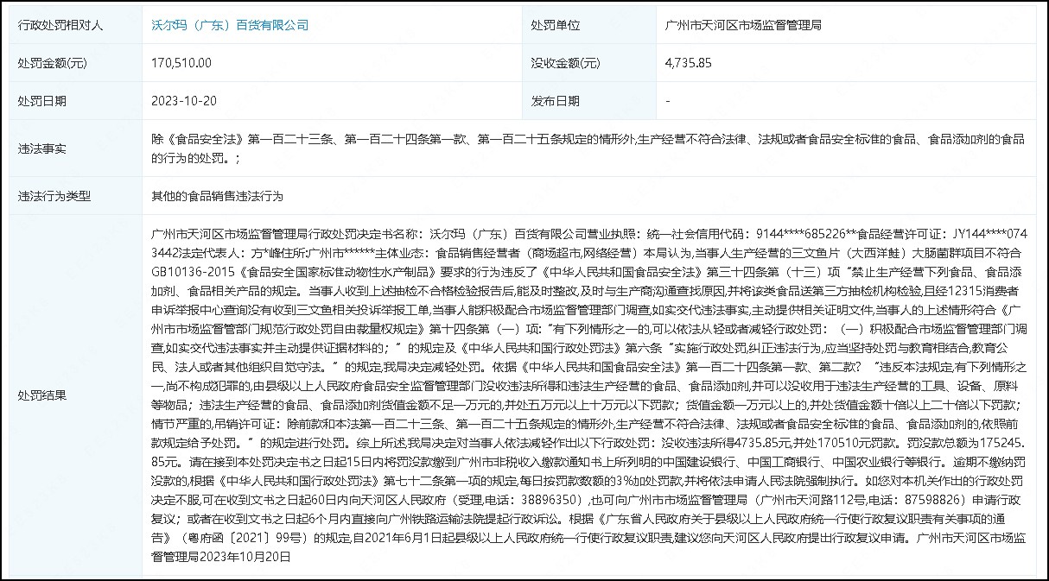This screenshot has width=1049, height=581.
Task: Click the 违法事实 row label
Action: pos(42,148)
